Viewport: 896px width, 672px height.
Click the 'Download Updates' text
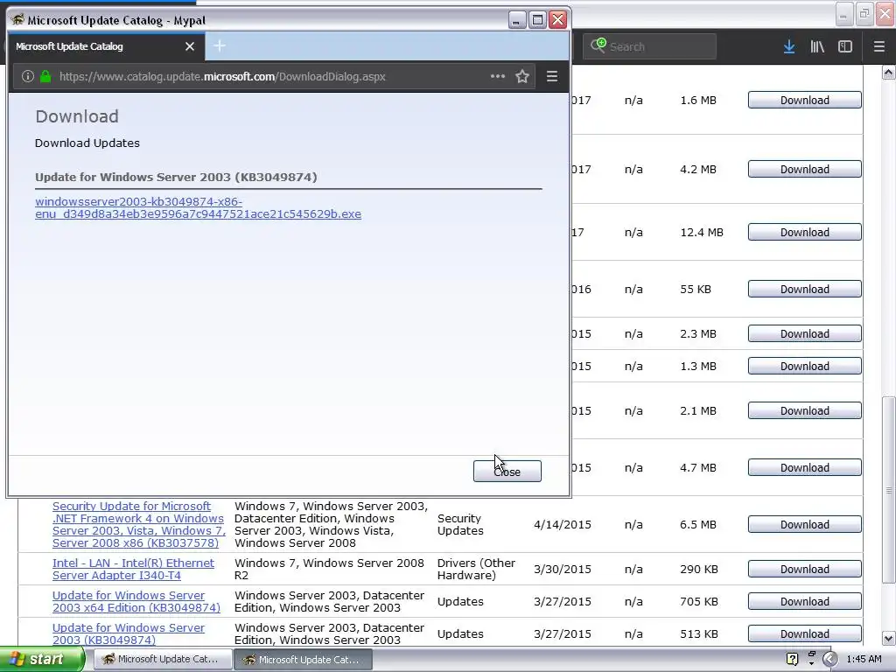87,143
